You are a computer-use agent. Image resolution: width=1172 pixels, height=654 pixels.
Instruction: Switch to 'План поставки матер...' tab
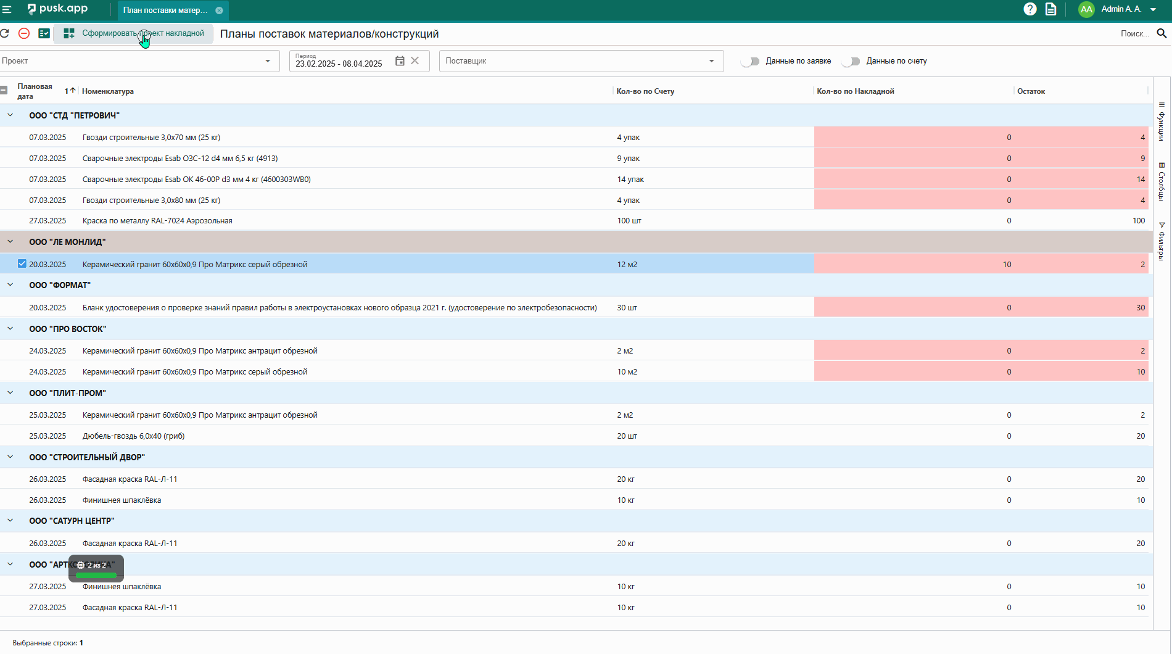[165, 10]
